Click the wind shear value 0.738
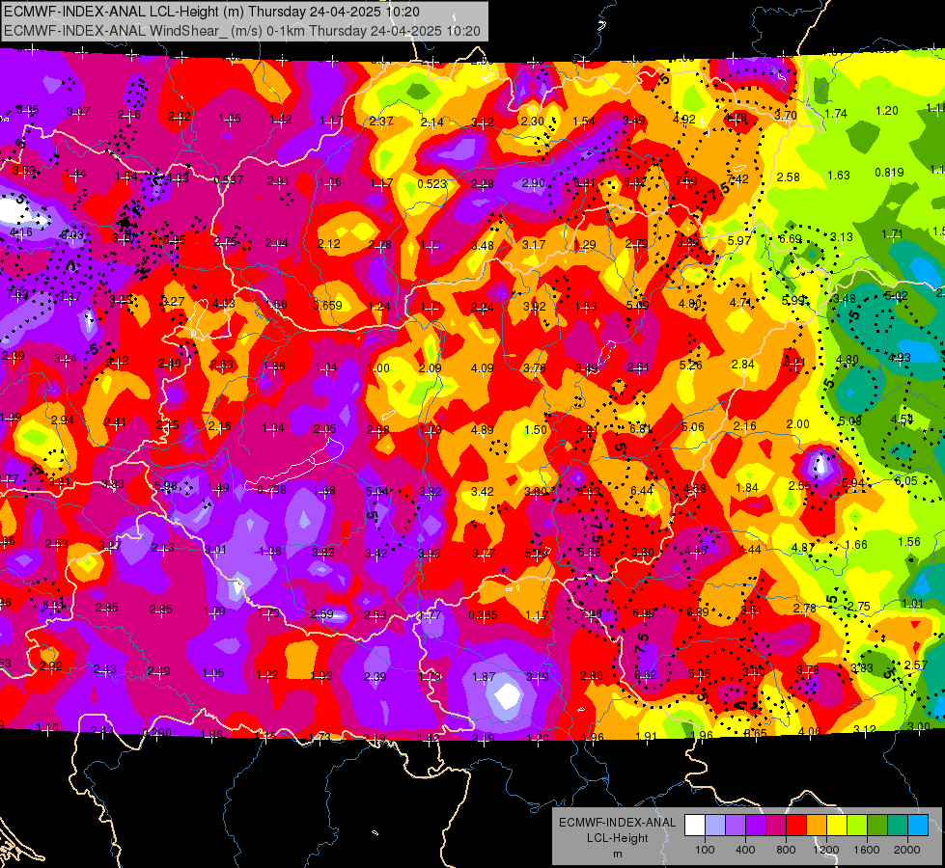The image size is (945, 868). [x=271, y=490]
